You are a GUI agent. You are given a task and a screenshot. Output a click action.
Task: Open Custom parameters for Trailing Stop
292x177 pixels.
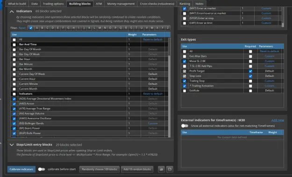pyautogui.click(x=270, y=81)
